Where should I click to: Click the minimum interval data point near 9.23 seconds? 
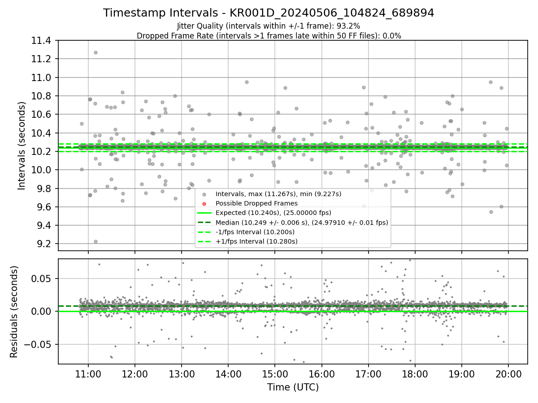tap(95, 241)
